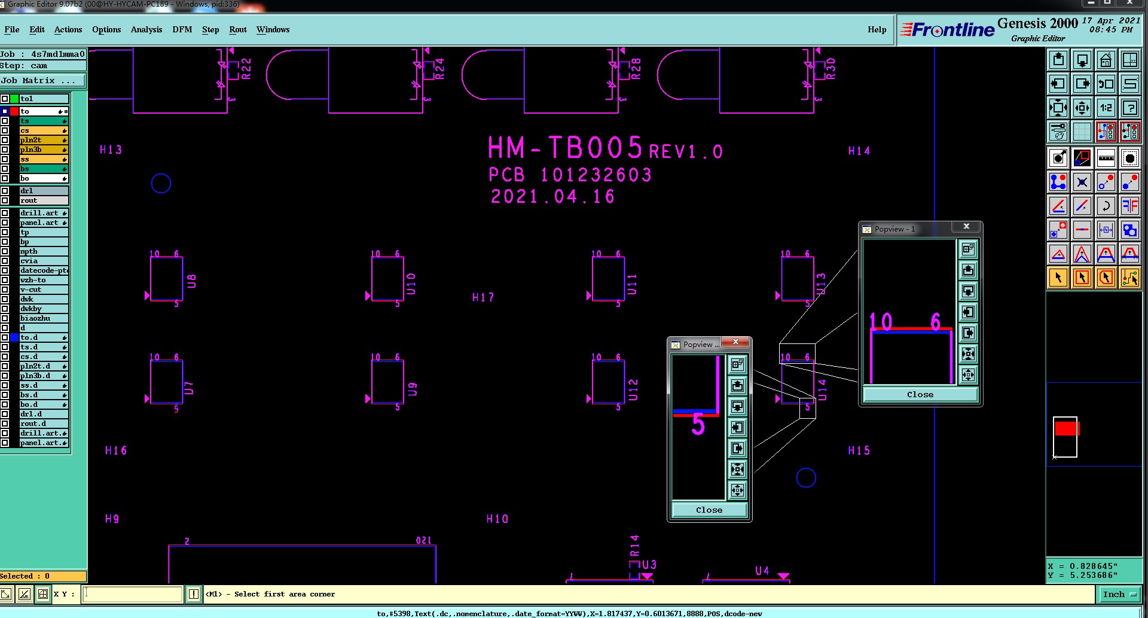Click the black zoom-area icon with red square
The height and width of the screenshot is (618, 1148).
click(1082, 158)
